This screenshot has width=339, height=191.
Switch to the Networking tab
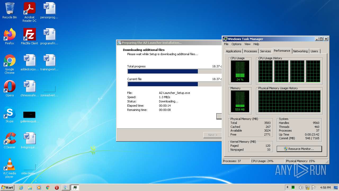tap(300, 51)
